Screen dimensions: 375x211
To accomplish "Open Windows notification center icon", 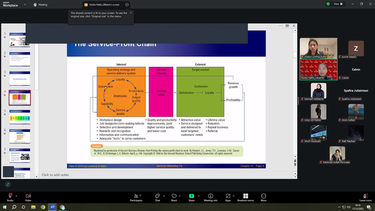I will point(369,207).
